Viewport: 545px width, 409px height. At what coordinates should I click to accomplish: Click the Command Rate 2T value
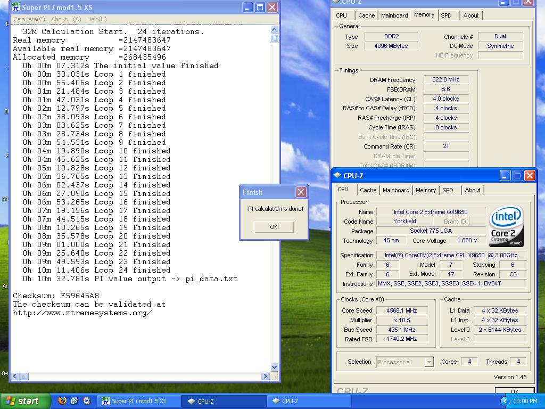click(446, 146)
